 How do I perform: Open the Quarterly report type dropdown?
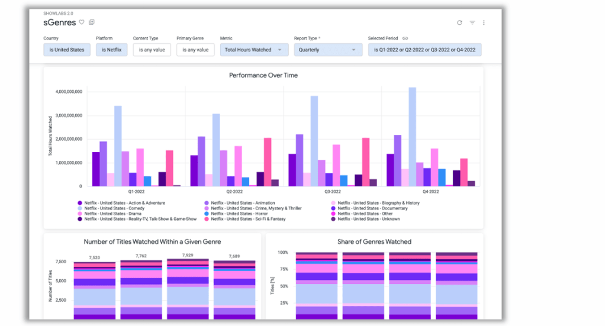328,50
